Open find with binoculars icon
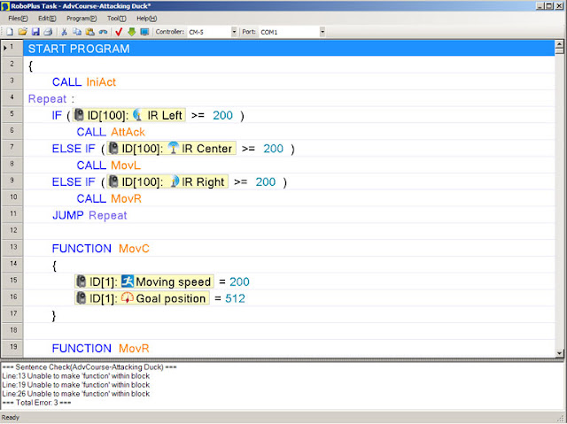Screen dimensions: 567x424 [x=103, y=32]
